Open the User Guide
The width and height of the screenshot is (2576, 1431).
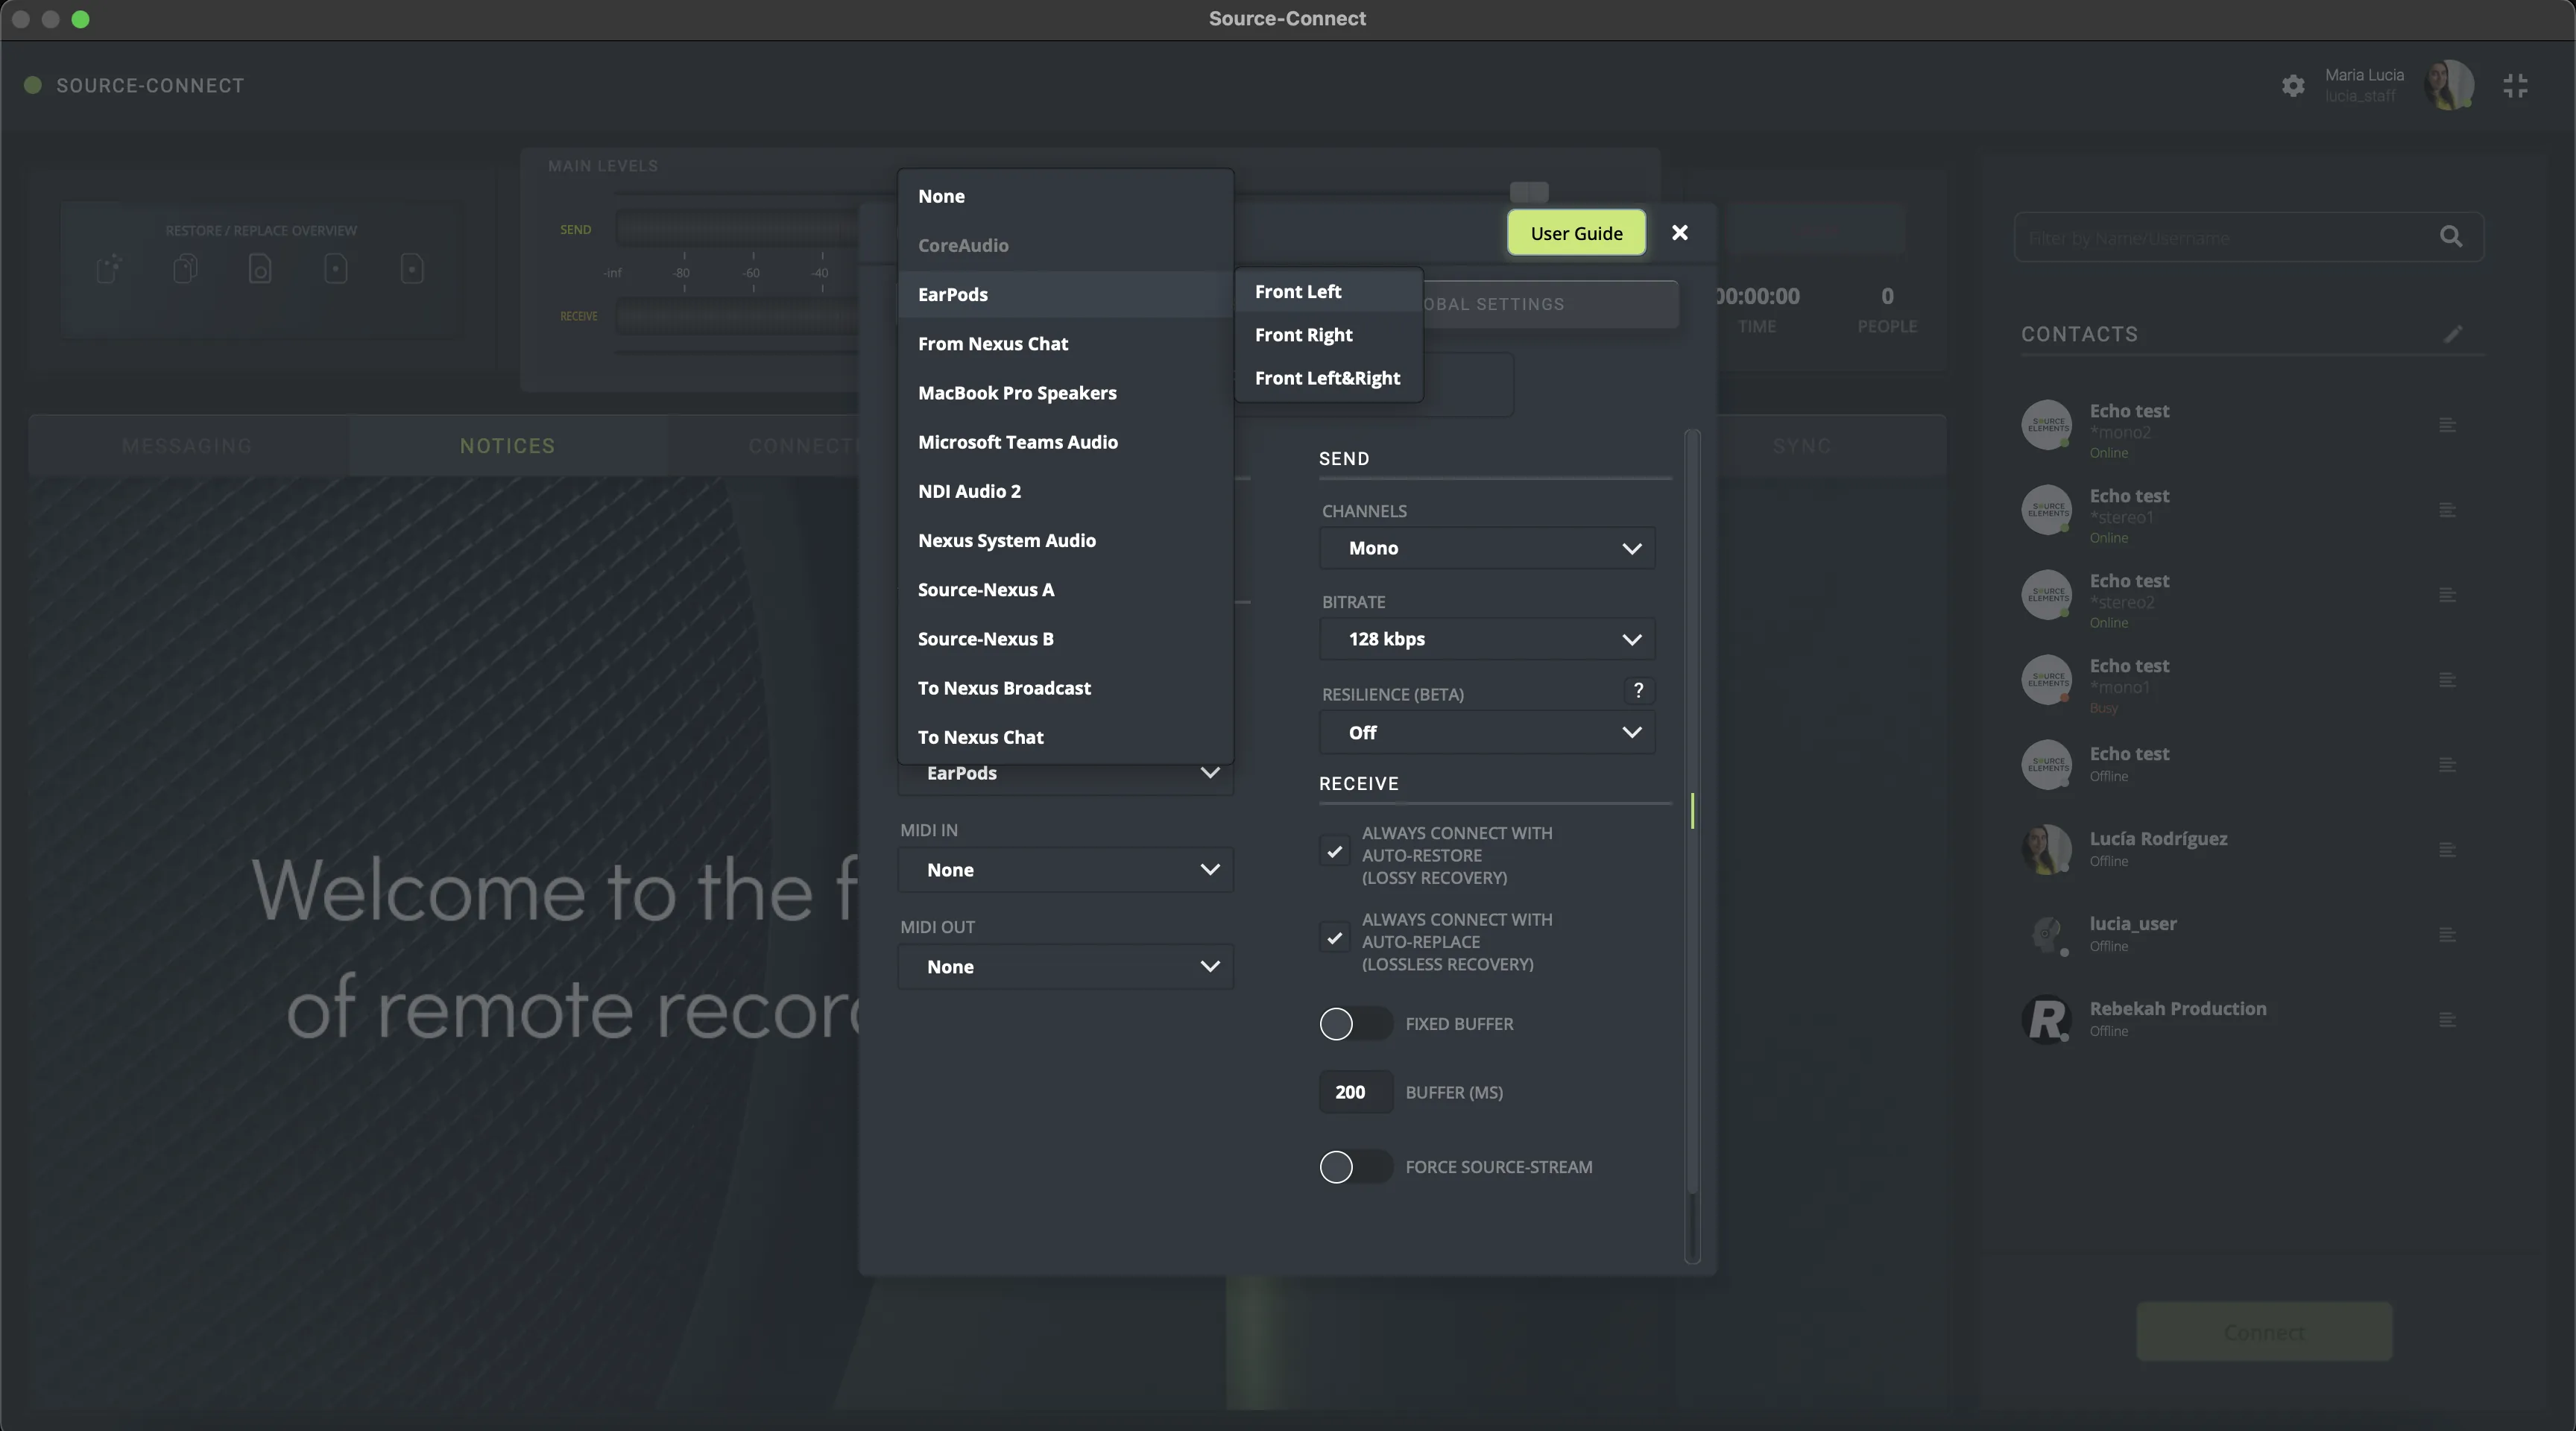point(1576,233)
